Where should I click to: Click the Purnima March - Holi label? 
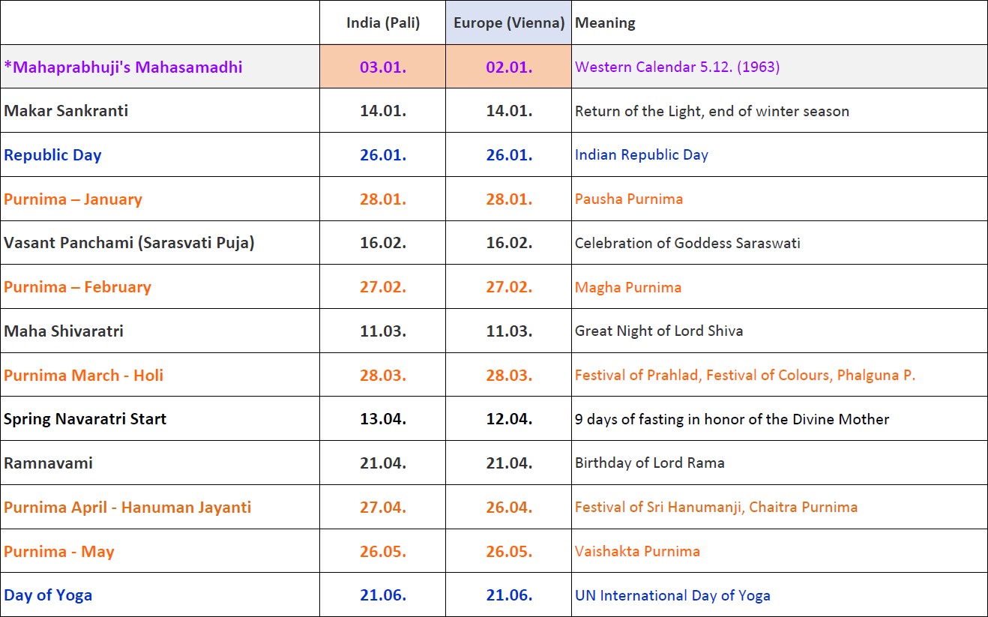pyautogui.click(x=83, y=376)
